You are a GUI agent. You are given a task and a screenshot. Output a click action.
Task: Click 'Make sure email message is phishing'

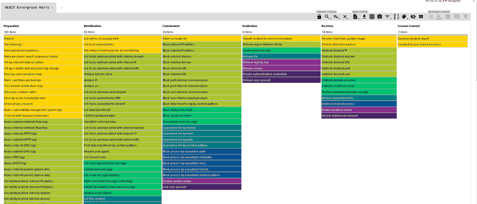coord(122,181)
